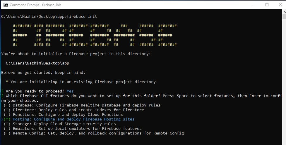
Task: Click 'Are you ready to proceed?' prompt
Action: click(x=35, y=91)
